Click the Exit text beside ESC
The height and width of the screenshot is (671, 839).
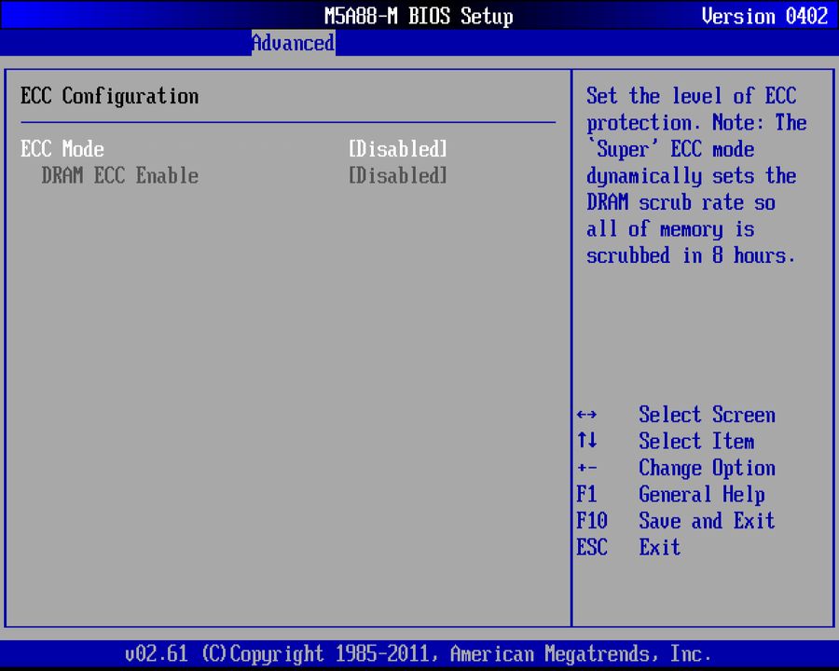(660, 547)
